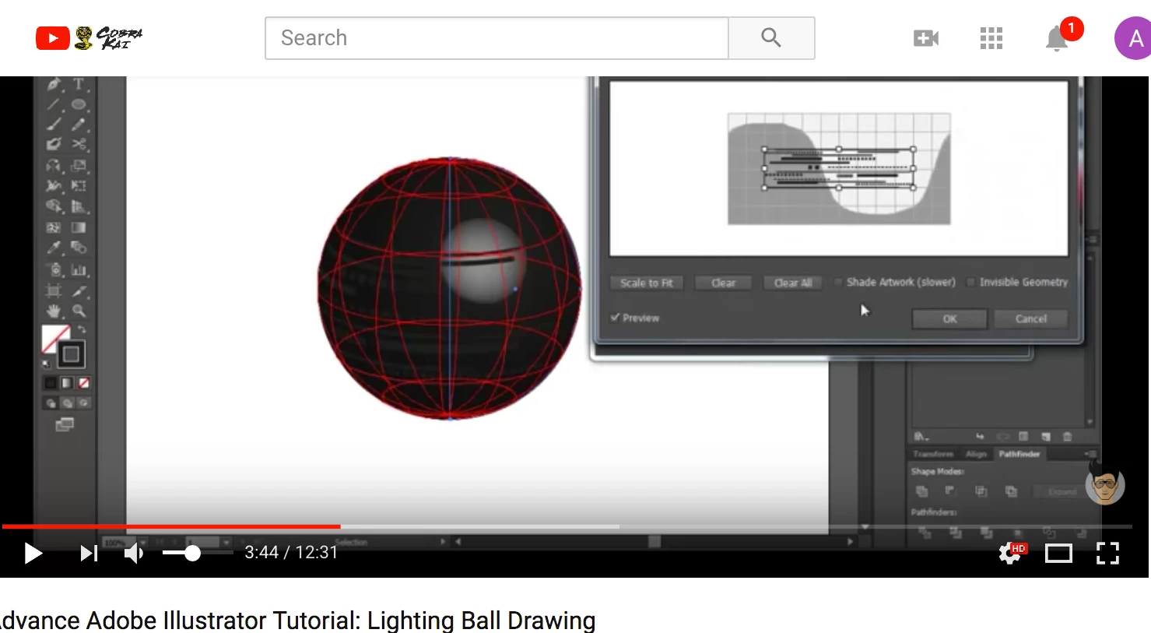This screenshot has height=633, width=1151.
Task: Enter full screen mode
Action: (1107, 554)
